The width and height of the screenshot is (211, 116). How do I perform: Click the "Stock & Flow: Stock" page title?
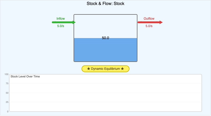(105, 4)
